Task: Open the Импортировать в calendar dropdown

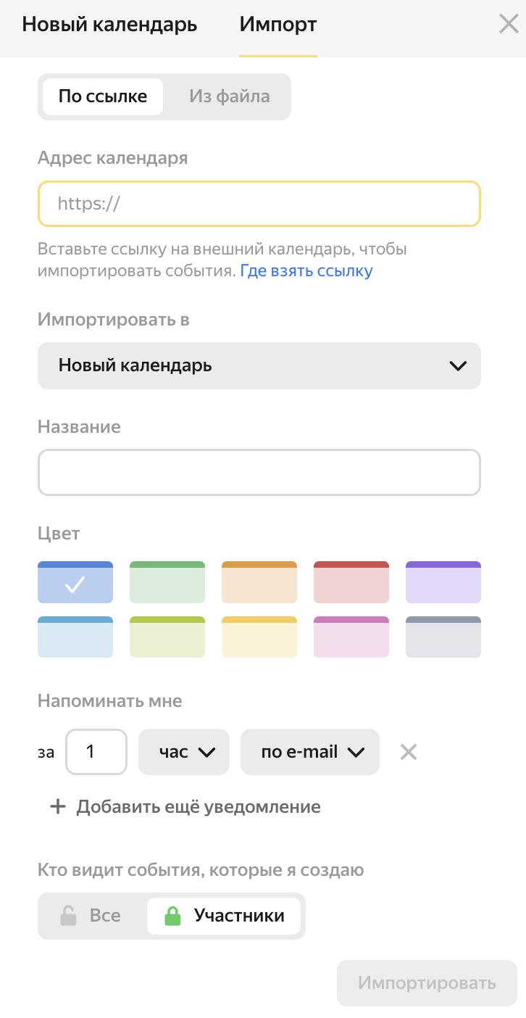Action: click(259, 365)
